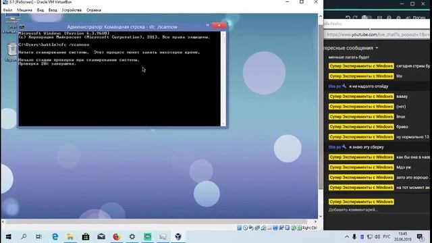This screenshot has height=243, width=432.
Task: Open the Ввод menu in VirtualBox
Action: coord(53,10)
